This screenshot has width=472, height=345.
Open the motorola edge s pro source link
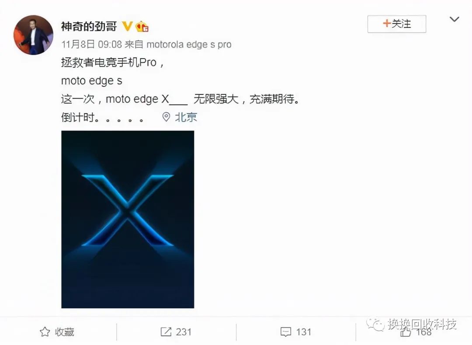point(189,45)
